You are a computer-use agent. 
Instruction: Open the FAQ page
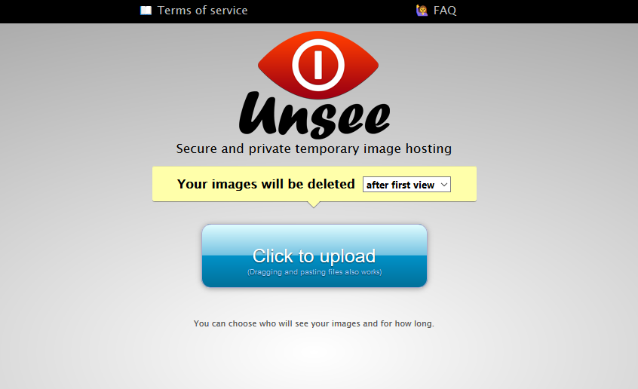coord(445,10)
